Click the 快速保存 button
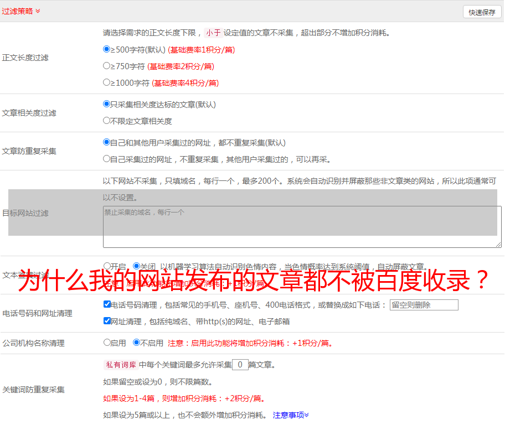The width and height of the screenshot is (505, 425). [482, 12]
